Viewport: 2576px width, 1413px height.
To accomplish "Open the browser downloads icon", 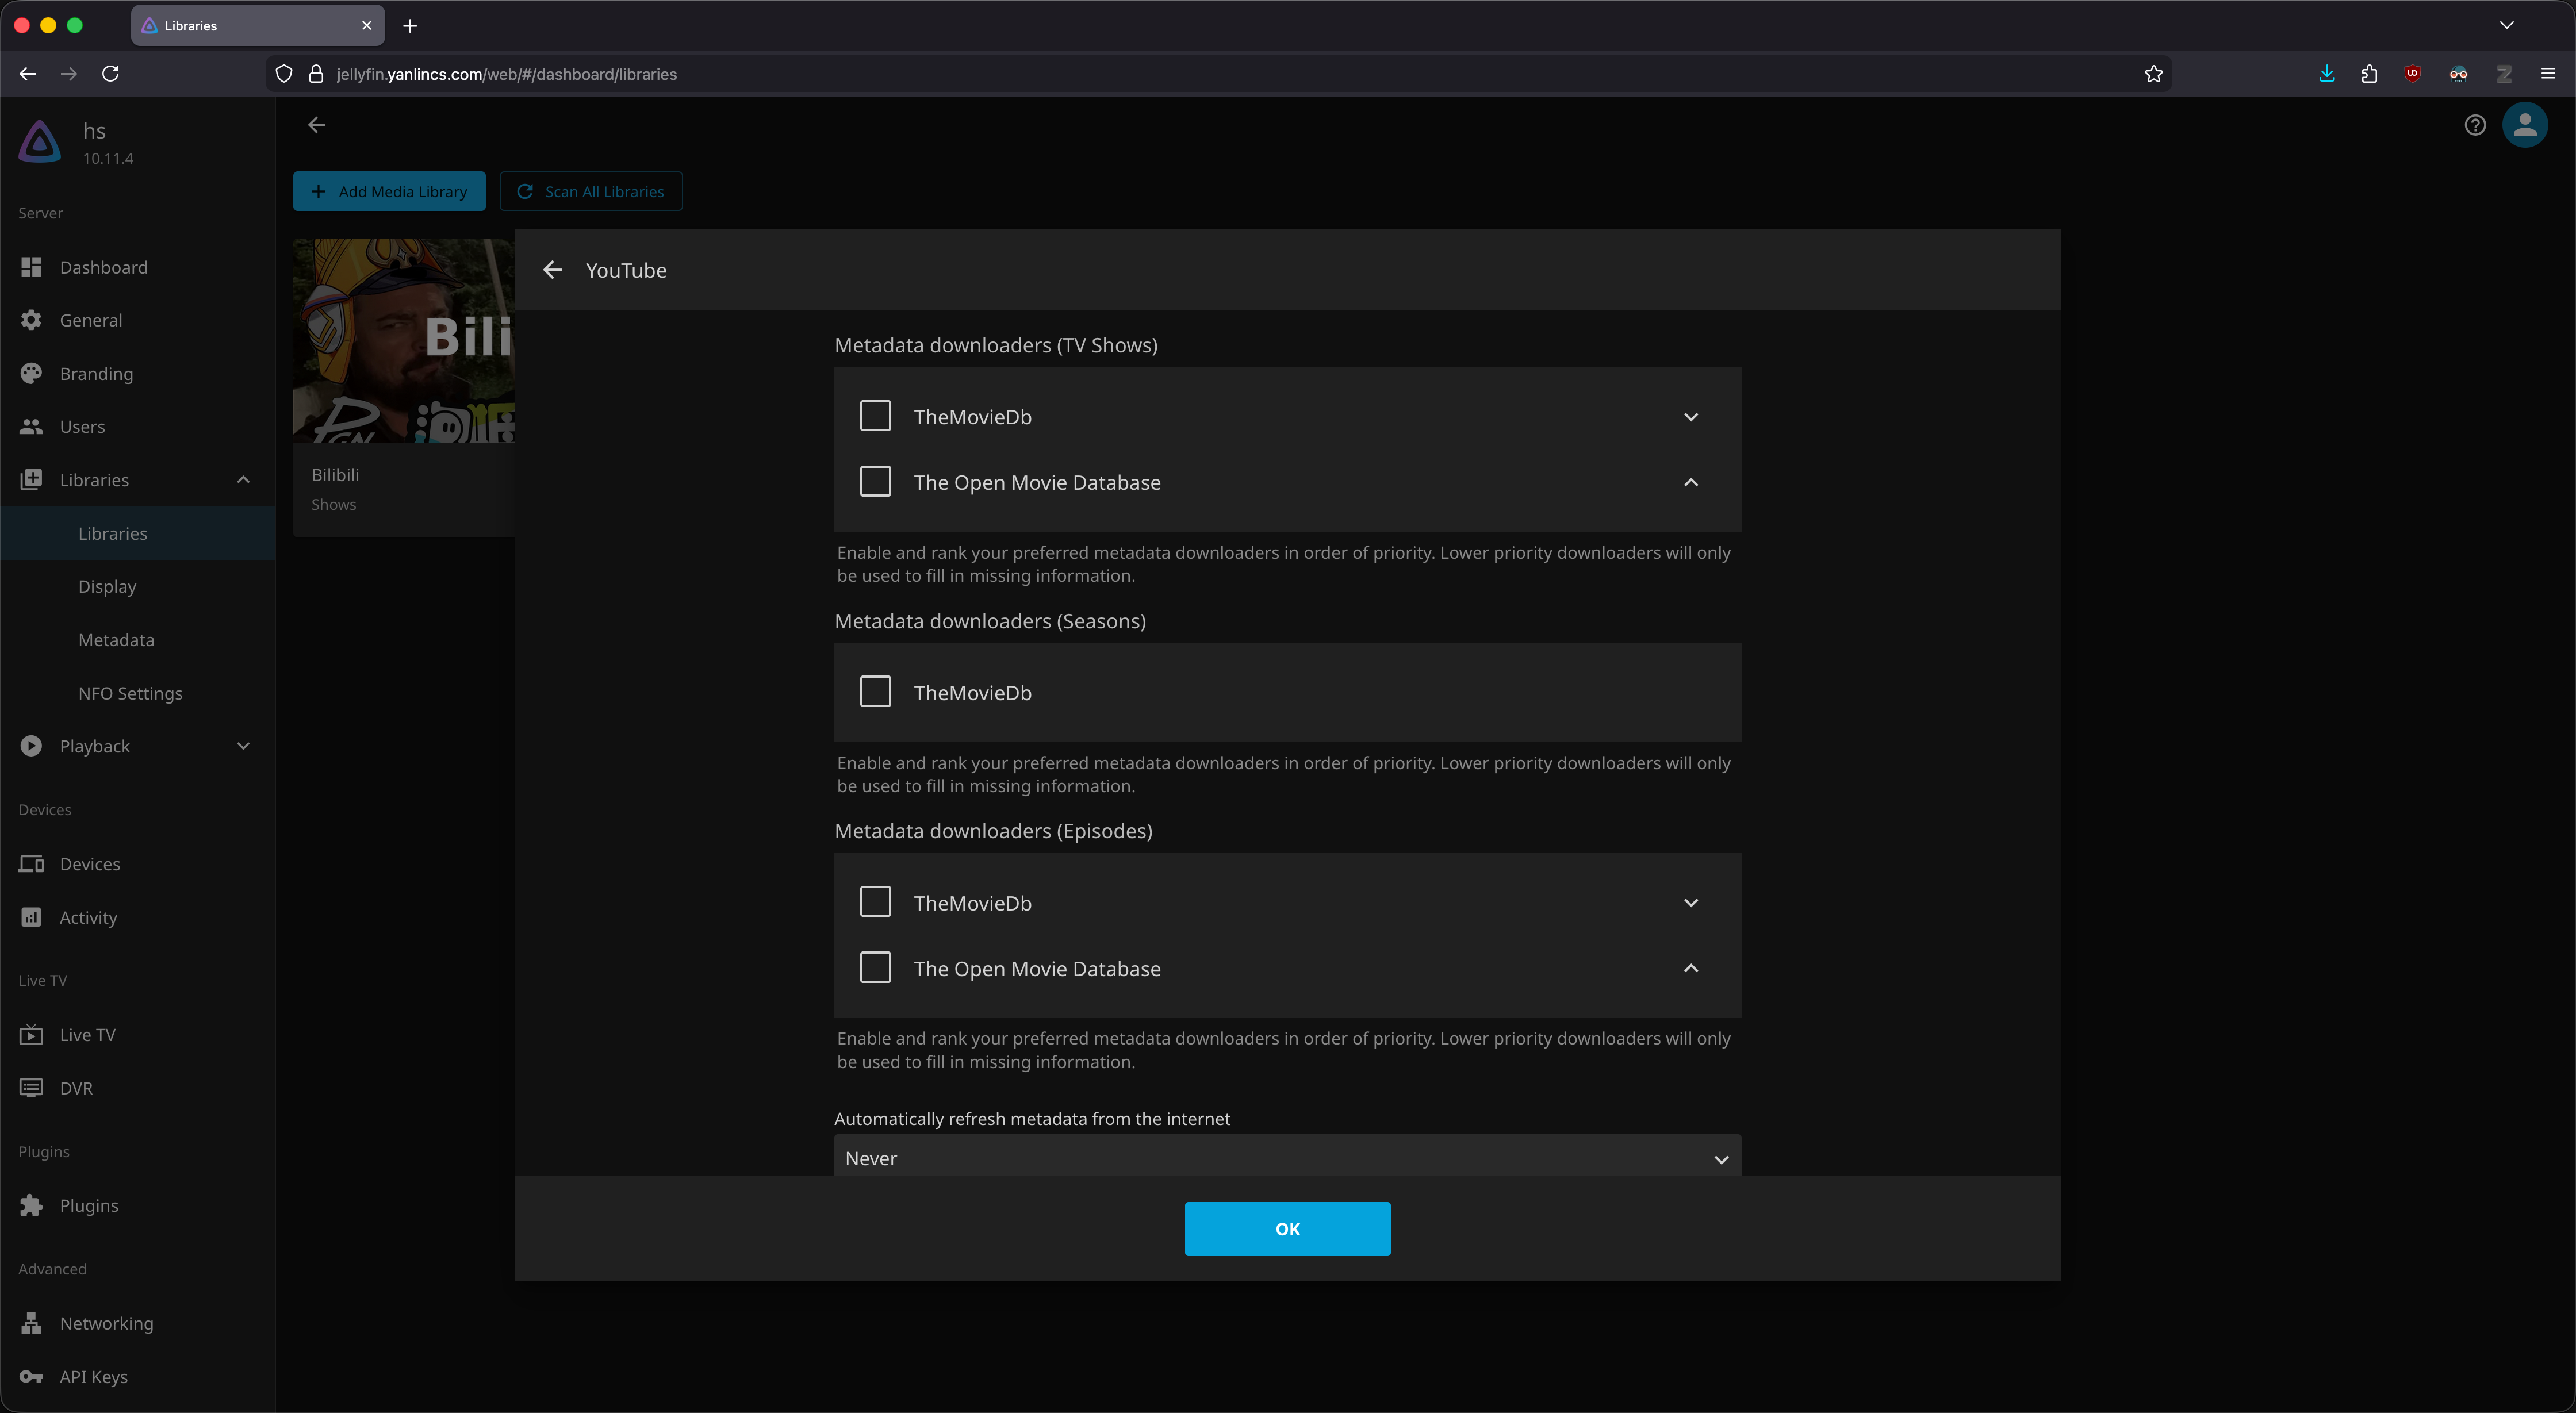I will (x=2327, y=74).
